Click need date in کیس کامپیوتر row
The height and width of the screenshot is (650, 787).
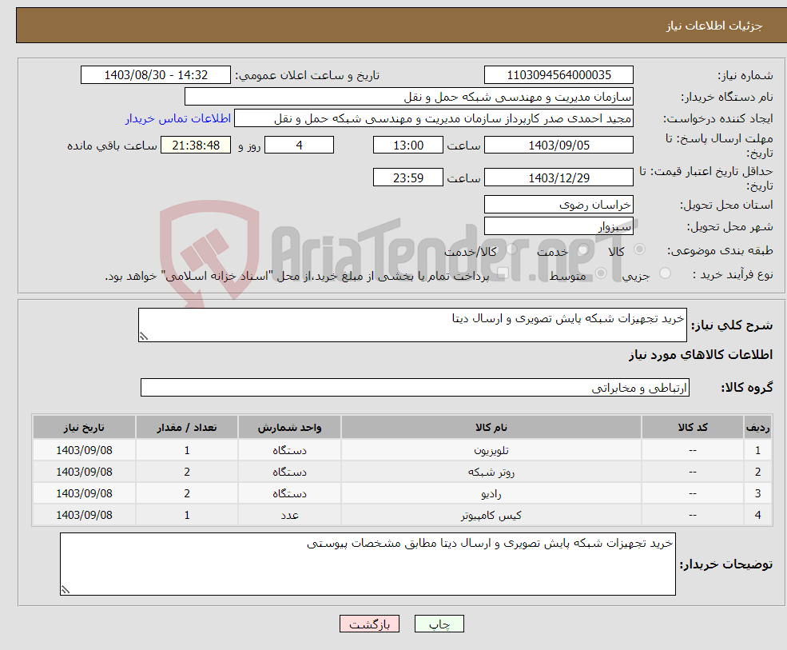[x=85, y=515]
